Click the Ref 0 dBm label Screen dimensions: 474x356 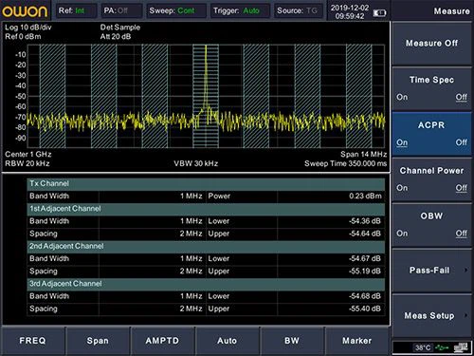tap(23, 36)
